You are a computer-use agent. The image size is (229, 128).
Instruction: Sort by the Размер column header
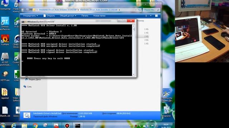click(x=141, y=21)
